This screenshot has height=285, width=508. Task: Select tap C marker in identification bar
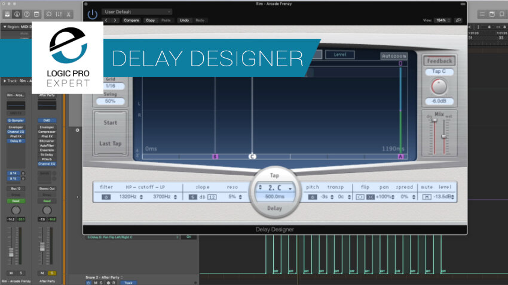(252, 157)
